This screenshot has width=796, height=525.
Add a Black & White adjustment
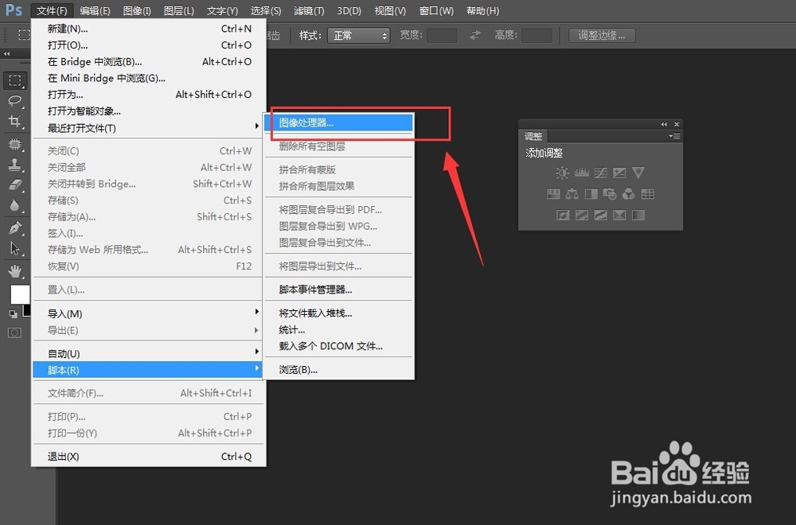(x=591, y=194)
